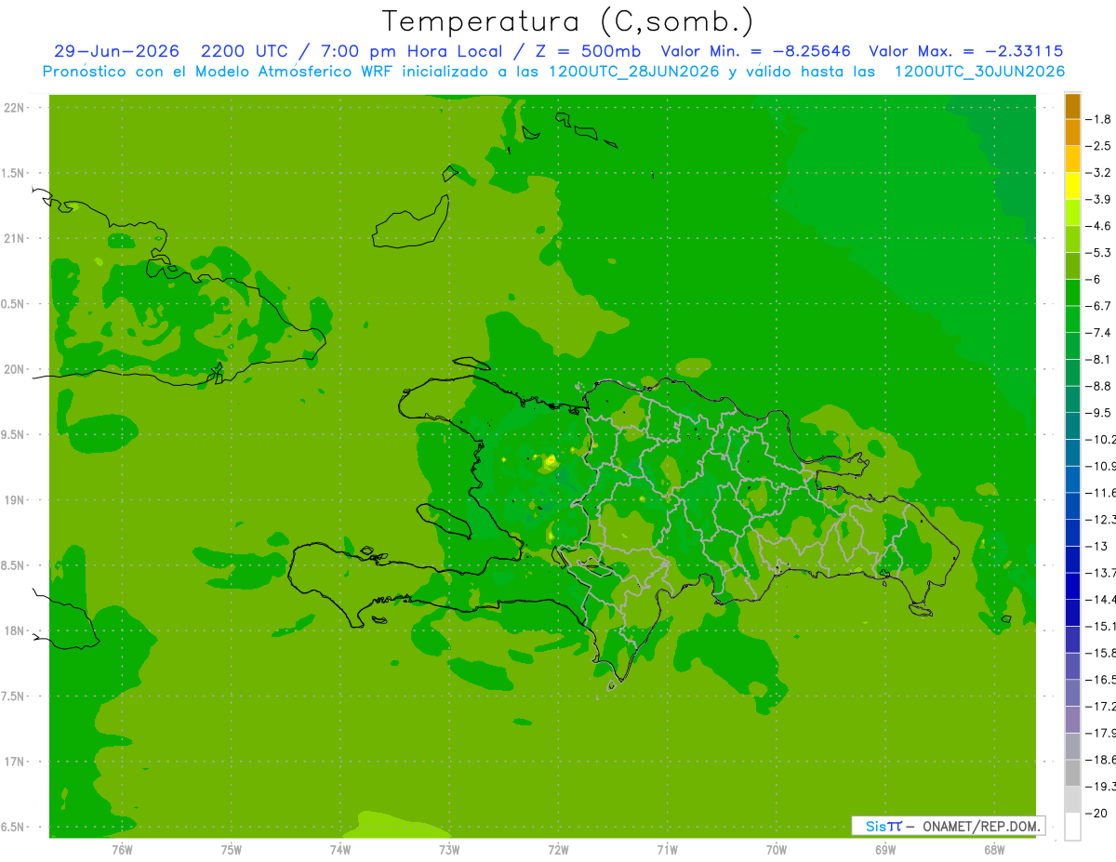Click the -17.9 colorbar value

pyautogui.click(x=1100, y=733)
